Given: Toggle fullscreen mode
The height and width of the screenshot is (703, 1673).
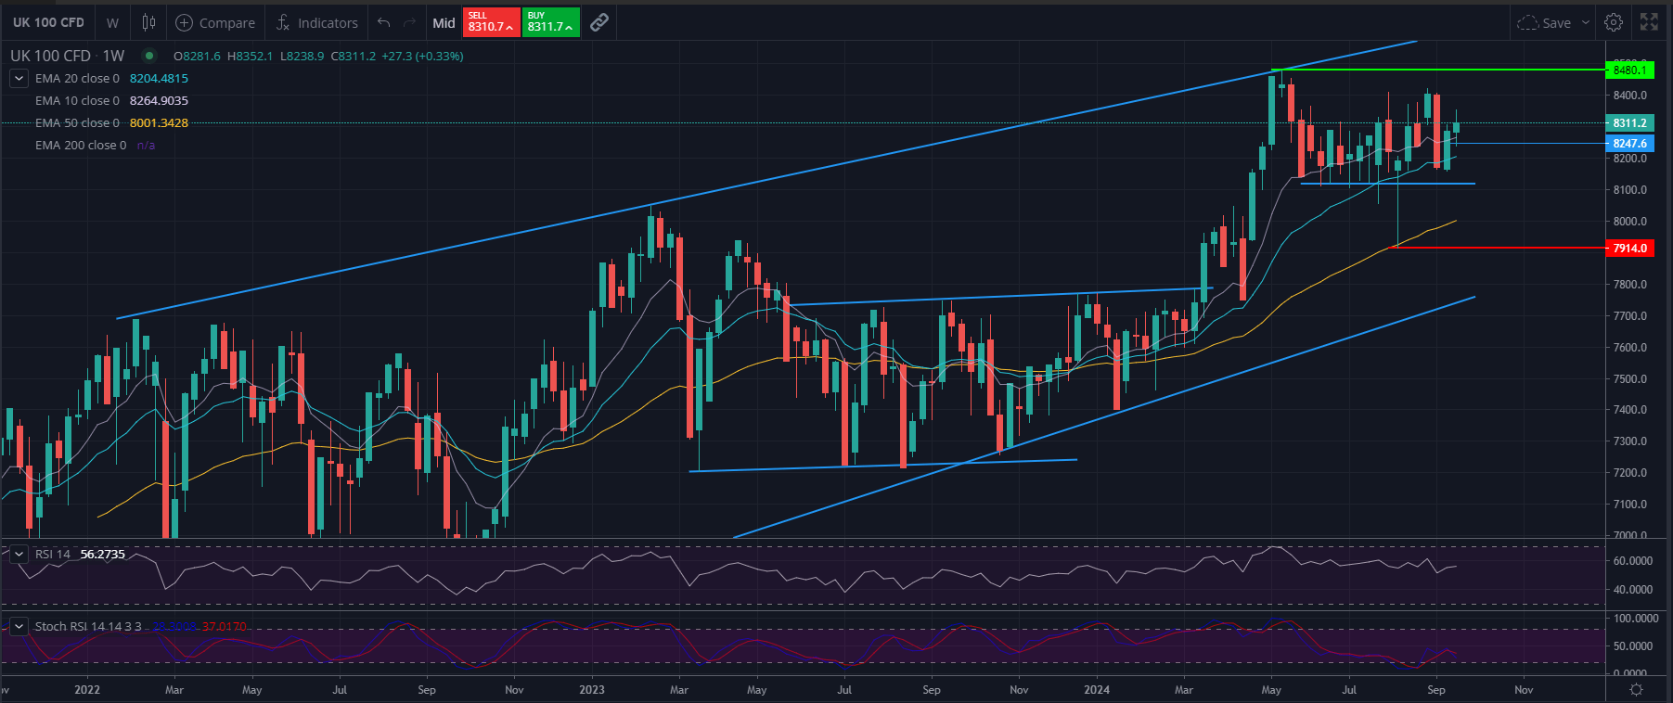Looking at the screenshot, I should point(1649,22).
